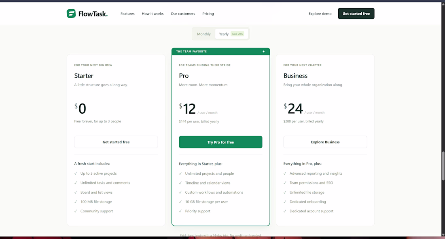Click "Bring your whole organization along."
Screen dimensions: 445x239
tap(313, 85)
